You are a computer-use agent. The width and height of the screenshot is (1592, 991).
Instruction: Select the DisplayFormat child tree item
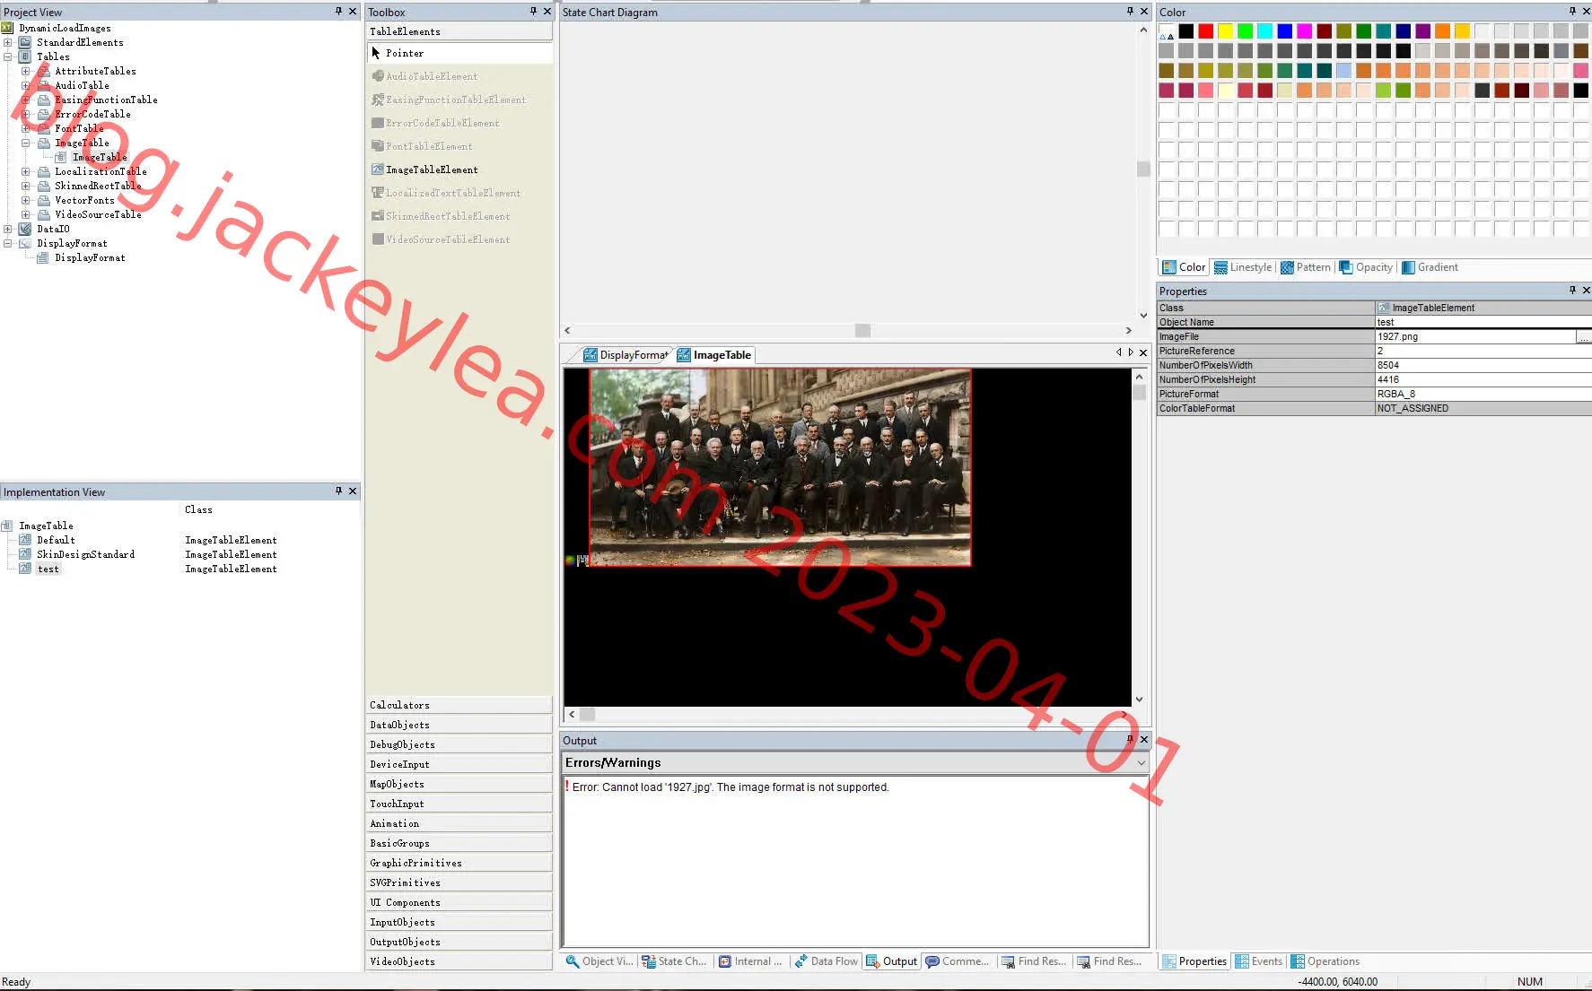(x=90, y=257)
